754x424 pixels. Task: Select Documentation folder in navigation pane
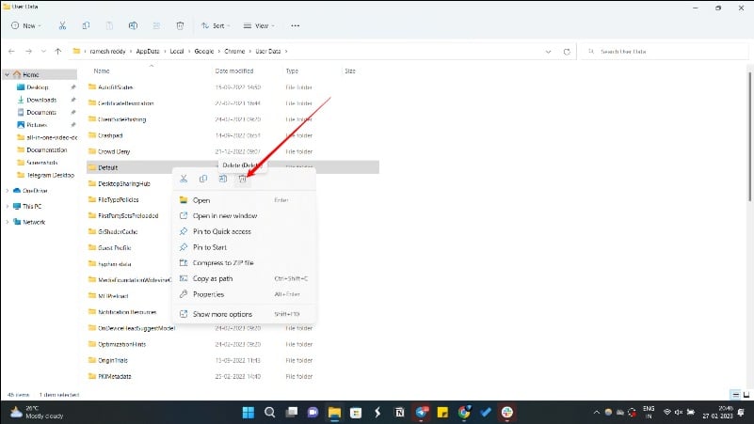[47, 149]
